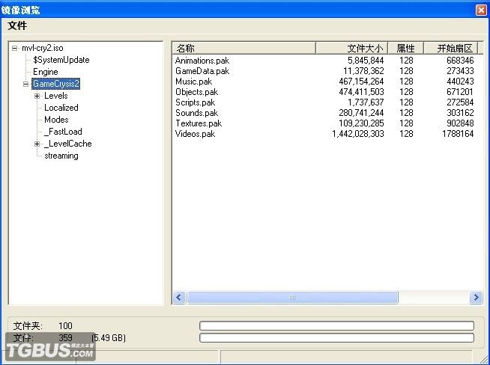Open the Modes folder

(x=56, y=120)
